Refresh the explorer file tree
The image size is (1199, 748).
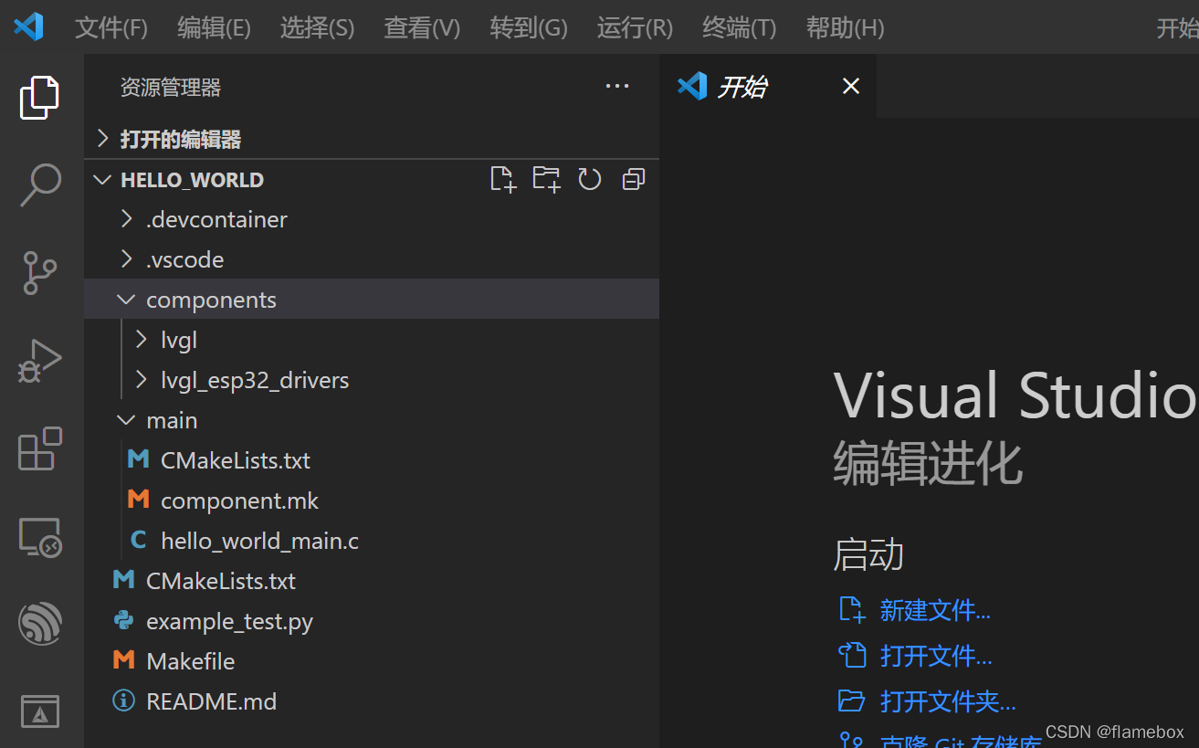tap(590, 179)
